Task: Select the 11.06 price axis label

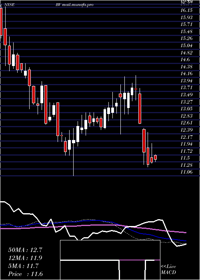Action: coord(186,172)
